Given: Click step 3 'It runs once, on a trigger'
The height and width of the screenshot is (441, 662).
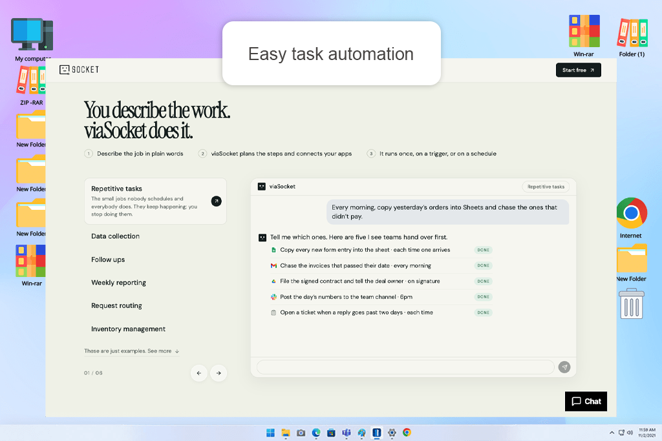Looking at the screenshot, I should tap(432, 154).
